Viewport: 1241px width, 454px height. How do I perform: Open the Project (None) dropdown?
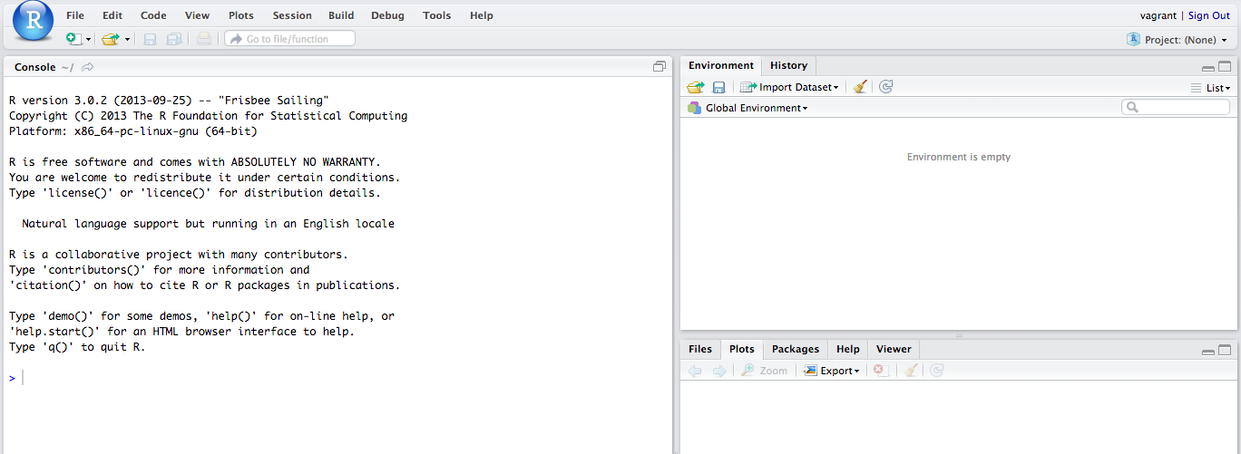[x=1177, y=40]
